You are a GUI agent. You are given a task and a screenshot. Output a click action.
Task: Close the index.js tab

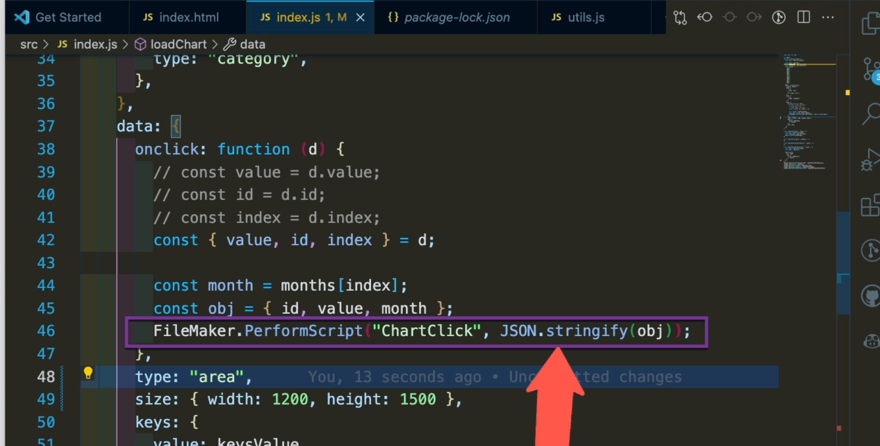[360, 18]
